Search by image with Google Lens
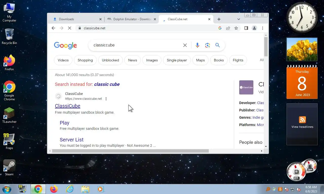 coord(208,45)
